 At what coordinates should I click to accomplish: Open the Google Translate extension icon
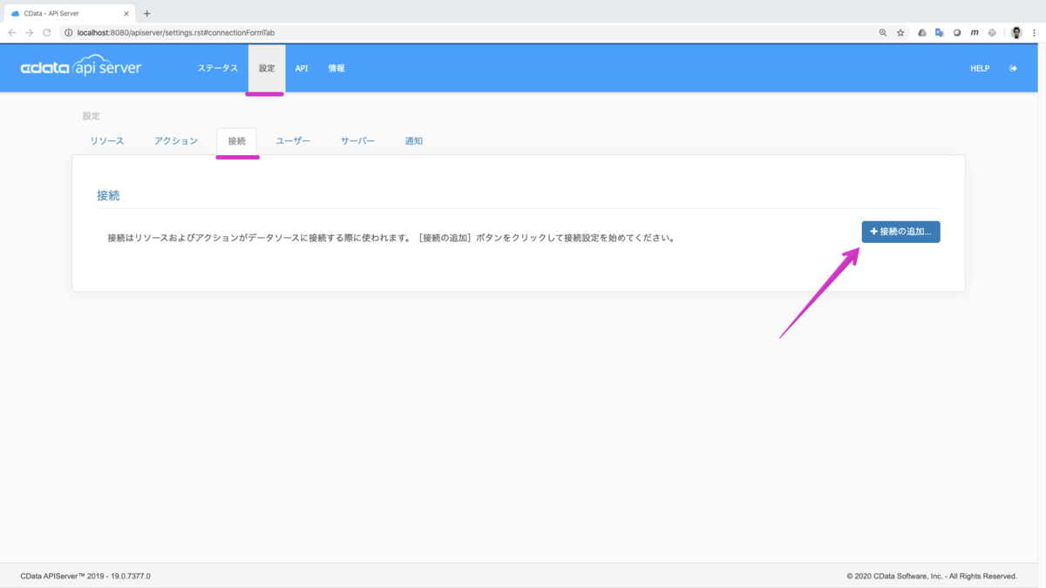[940, 33]
